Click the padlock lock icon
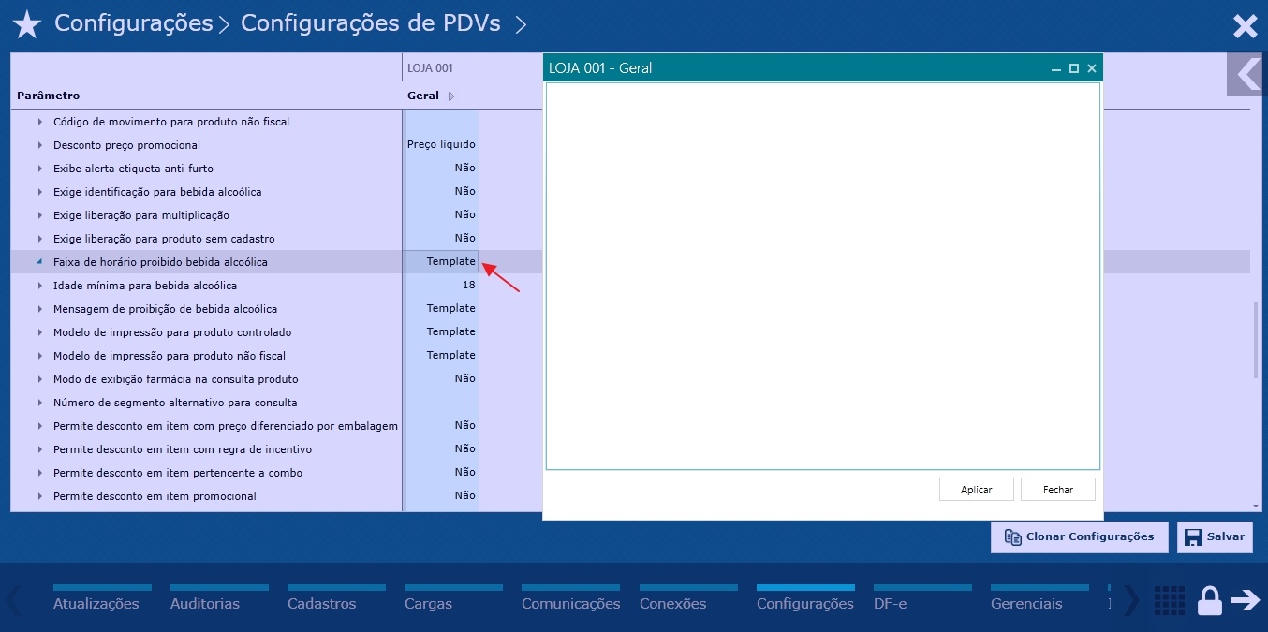This screenshot has width=1268, height=632. tap(1210, 600)
